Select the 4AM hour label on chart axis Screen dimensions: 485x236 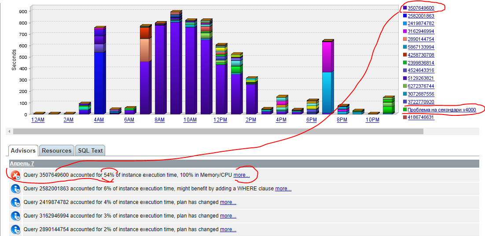(99, 120)
